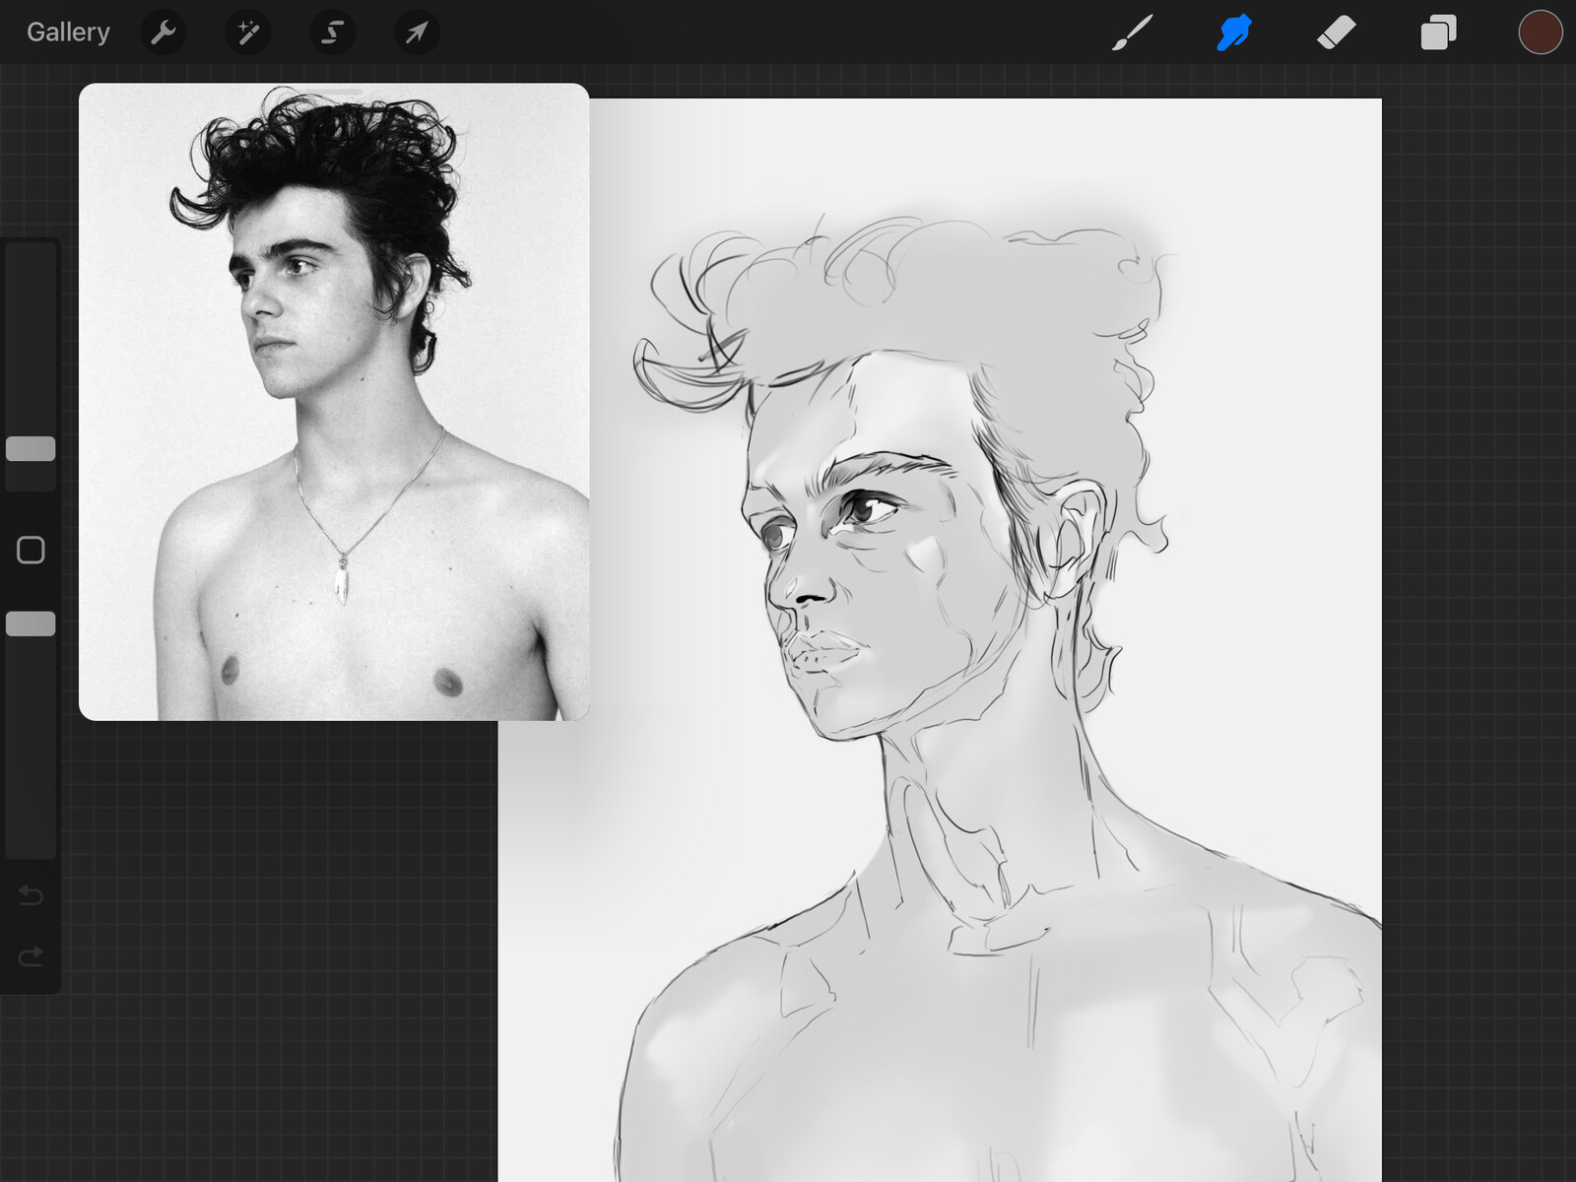Image resolution: width=1576 pixels, height=1182 pixels.
Task: Open the active color picker
Action: click(1541, 33)
